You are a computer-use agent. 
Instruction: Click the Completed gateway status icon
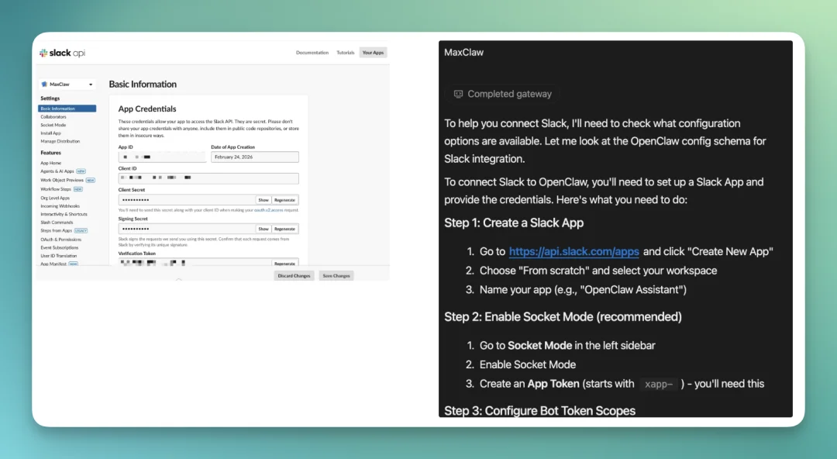point(458,94)
